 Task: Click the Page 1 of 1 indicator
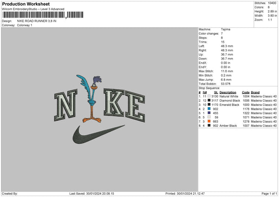[269, 194]
